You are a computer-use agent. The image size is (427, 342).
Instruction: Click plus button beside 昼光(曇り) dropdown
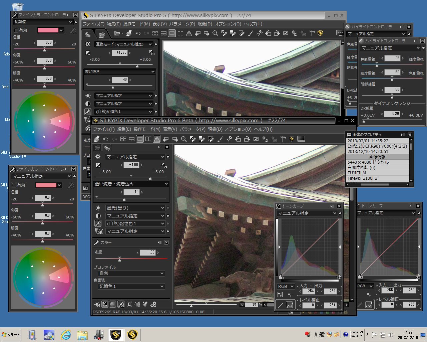pyautogui.click(x=168, y=208)
